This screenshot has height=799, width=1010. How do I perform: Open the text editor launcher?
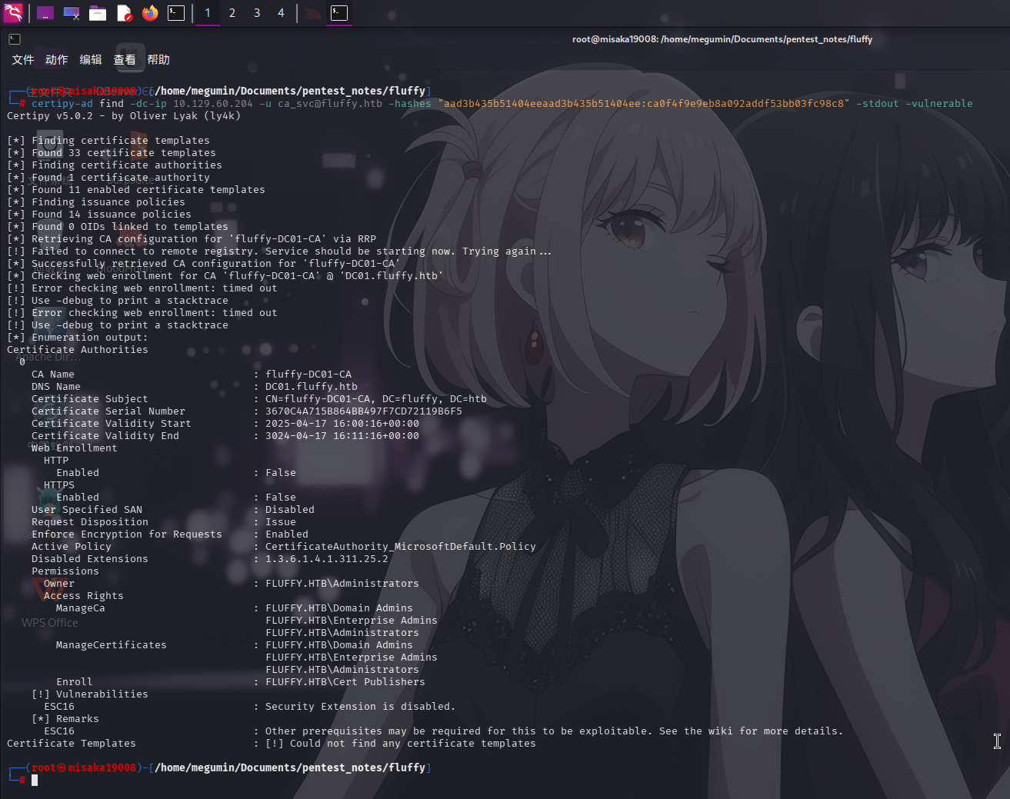click(x=124, y=13)
